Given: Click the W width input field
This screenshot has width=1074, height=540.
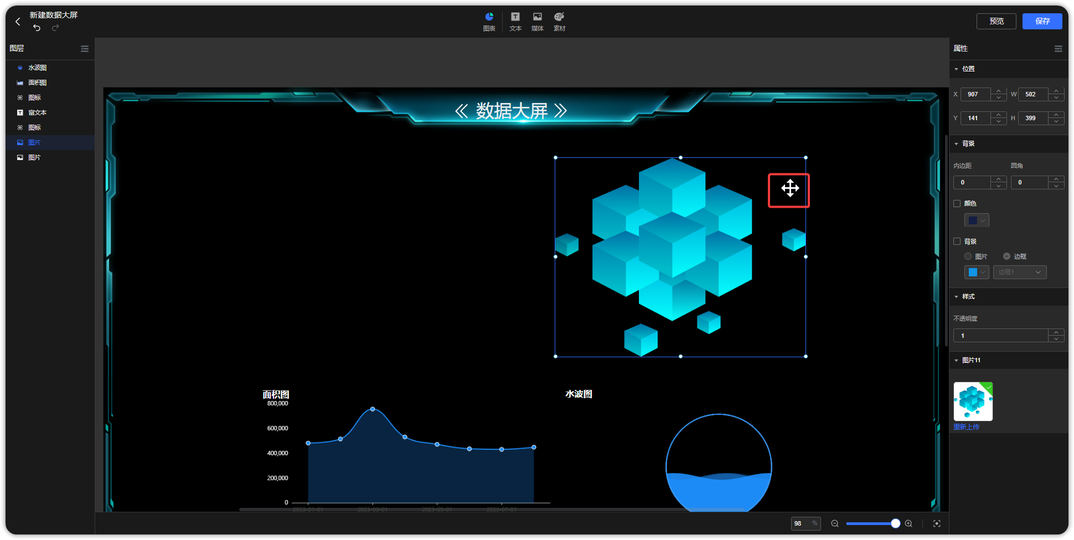Looking at the screenshot, I should coord(1033,94).
